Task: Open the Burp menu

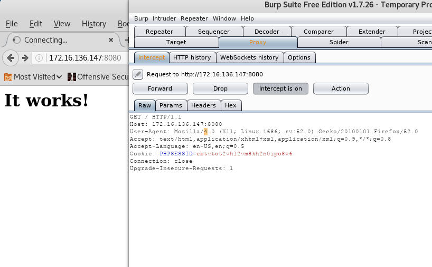Action: tap(141, 18)
